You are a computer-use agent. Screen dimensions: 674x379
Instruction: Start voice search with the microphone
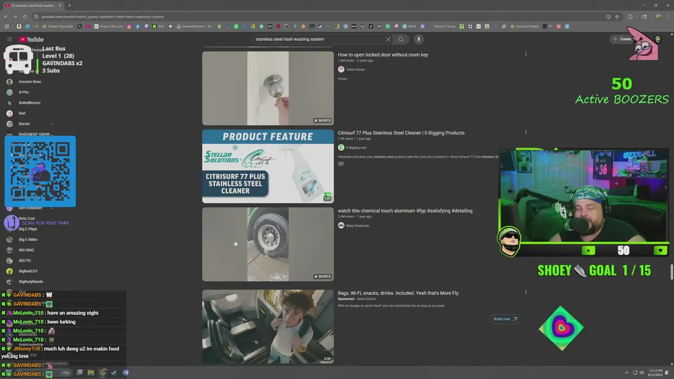pos(419,39)
